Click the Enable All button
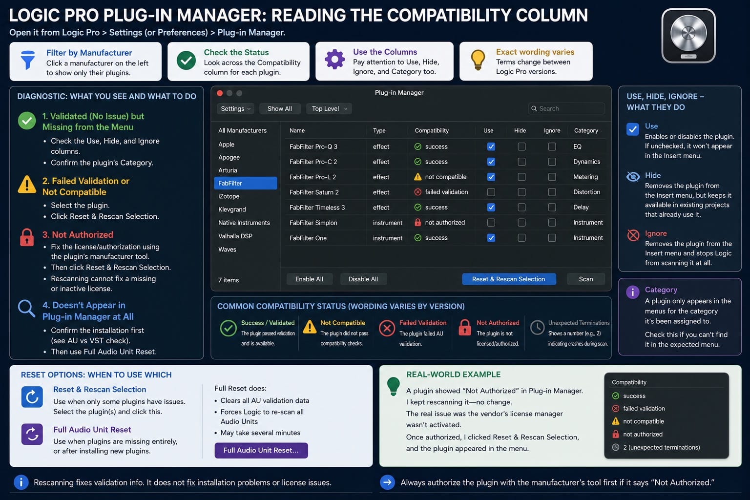 click(x=309, y=279)
